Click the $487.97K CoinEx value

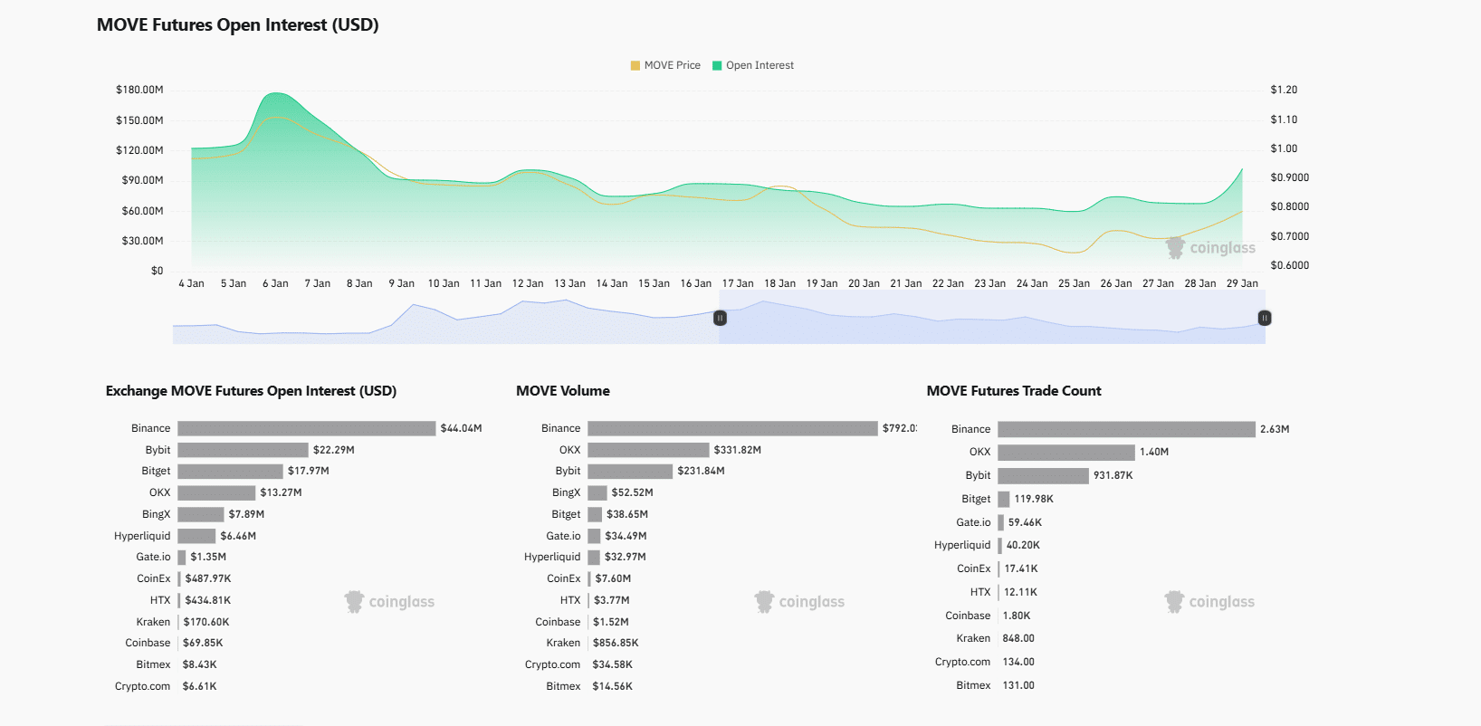[x=208, y=578]
